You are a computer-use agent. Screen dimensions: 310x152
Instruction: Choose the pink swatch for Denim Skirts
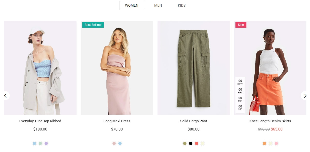276,144
